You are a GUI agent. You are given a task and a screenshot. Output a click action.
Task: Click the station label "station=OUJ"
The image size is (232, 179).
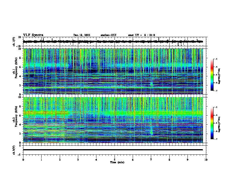tap(108, 35)
